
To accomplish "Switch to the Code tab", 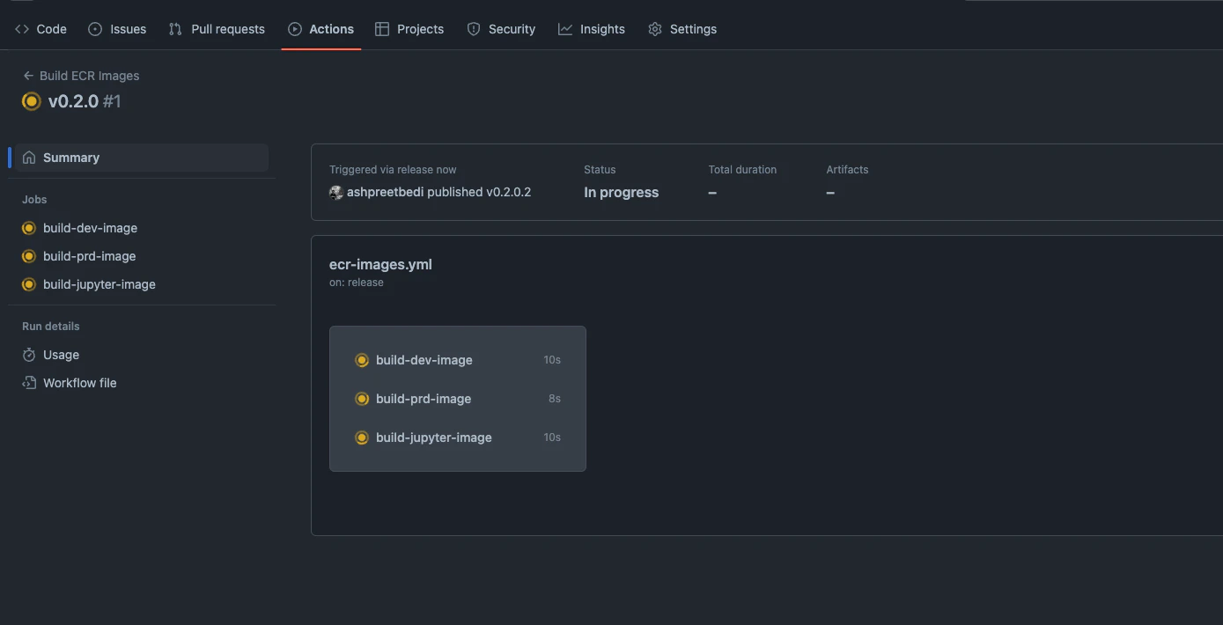I will coord(41,28).
